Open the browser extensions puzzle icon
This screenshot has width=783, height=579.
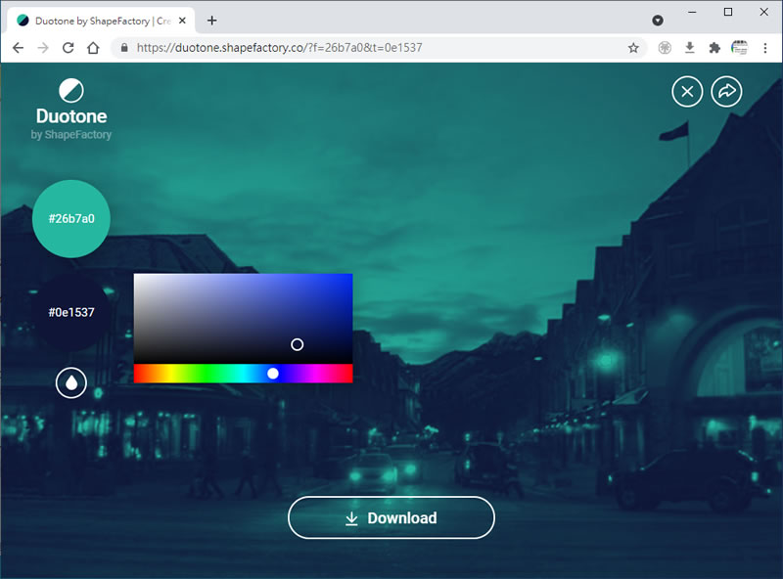pos(714,47)
